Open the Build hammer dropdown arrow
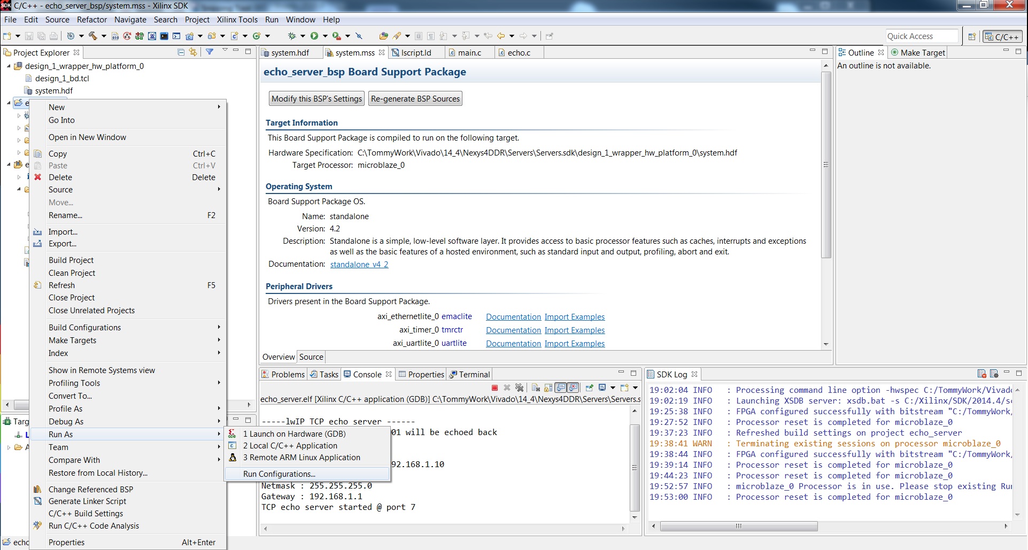Image resolution: width=1028 pixels, height=550 pixels. [x=103, y=36]
